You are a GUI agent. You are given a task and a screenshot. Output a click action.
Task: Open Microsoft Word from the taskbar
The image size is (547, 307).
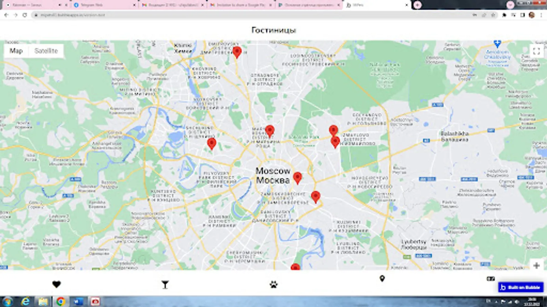pyautogui.click(x=78, y=302)
